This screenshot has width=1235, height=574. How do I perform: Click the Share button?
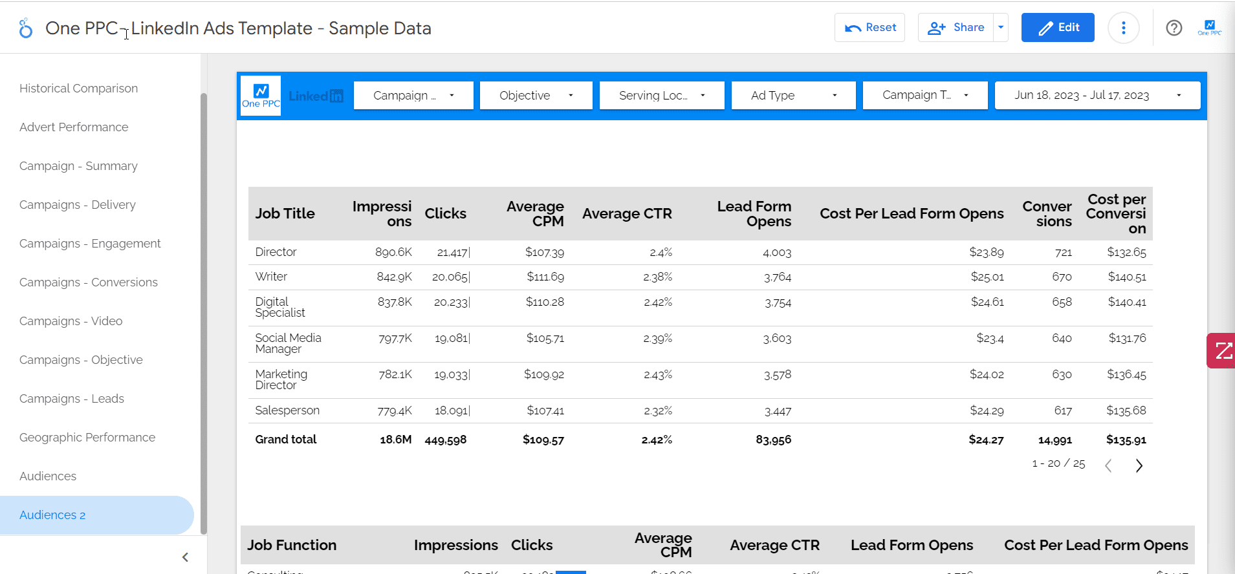(956, 28)
